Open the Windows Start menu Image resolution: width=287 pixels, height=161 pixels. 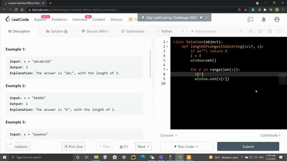coord(4,157)
